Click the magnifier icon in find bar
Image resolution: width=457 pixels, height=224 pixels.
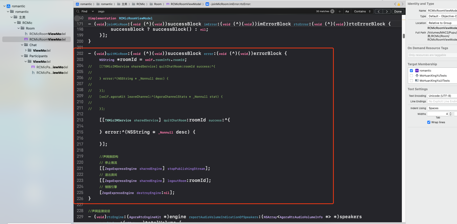pyautogui.click(x=78, y=11)
